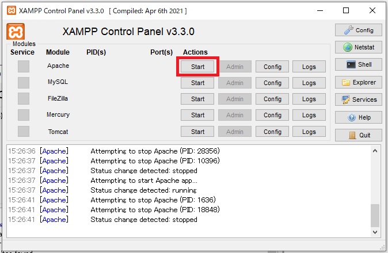Start the Mercury module
Viewport: 388px width, 253px height.
point(197,115)
